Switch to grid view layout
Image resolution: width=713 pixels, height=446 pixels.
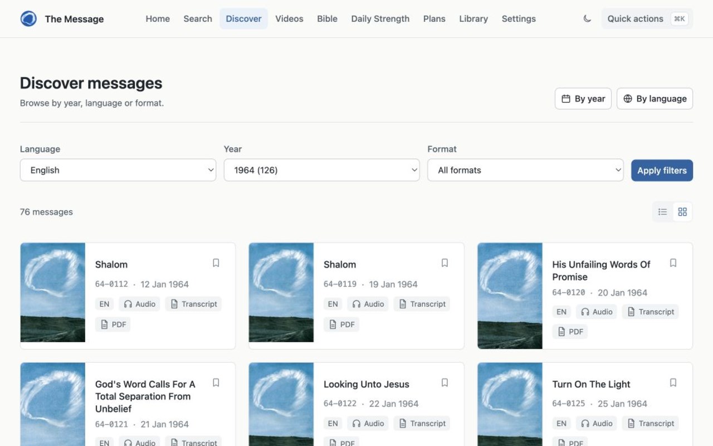pos(682,212)
